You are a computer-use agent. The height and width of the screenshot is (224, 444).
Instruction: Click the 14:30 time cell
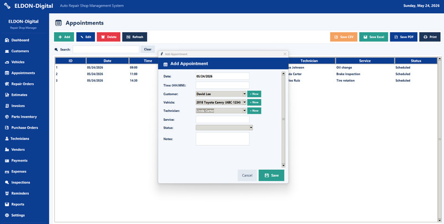[x=134, y=80]
